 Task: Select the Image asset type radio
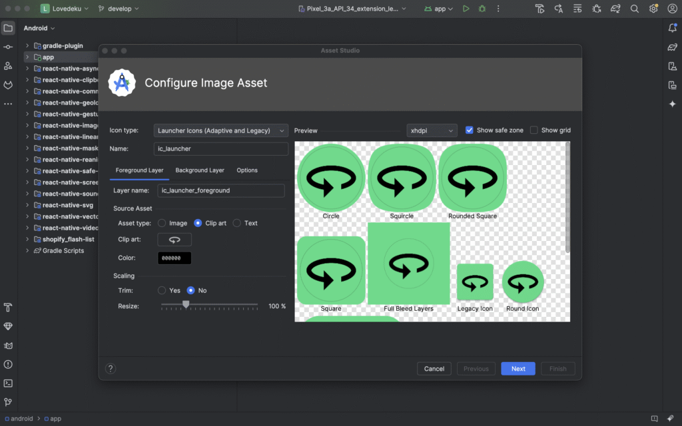(162, 223)
